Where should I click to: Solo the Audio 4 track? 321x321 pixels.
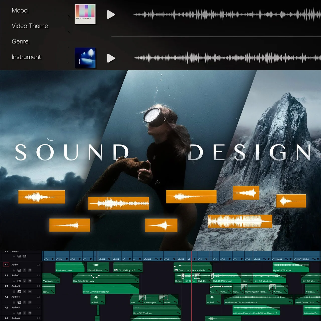point(24,302)
